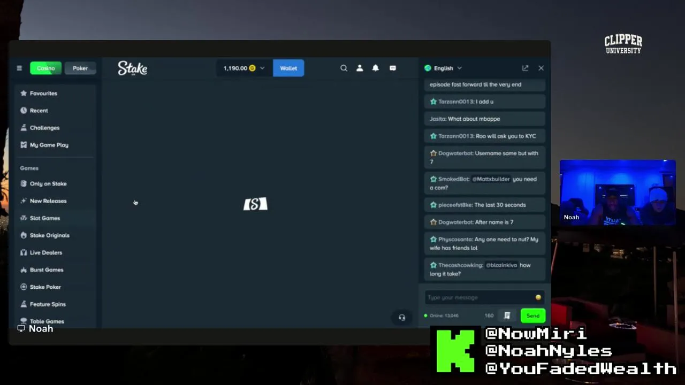Viewport: 685px width, 385px height.
Task: Open notifications bell icon
Action: click(376, 68)
